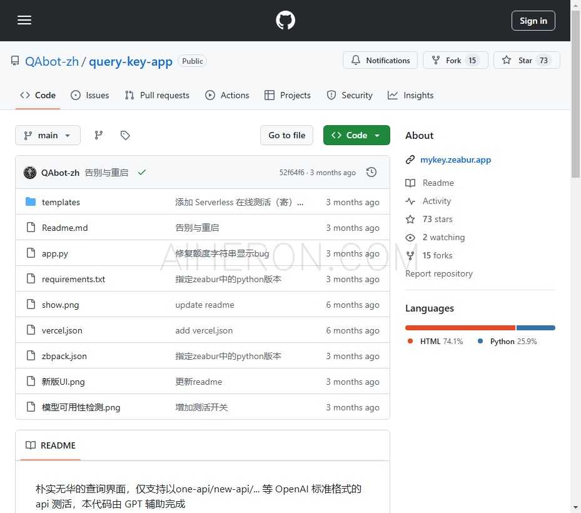Click the Go to file search field
Screen dimensions: 581x513
(286, 135)
